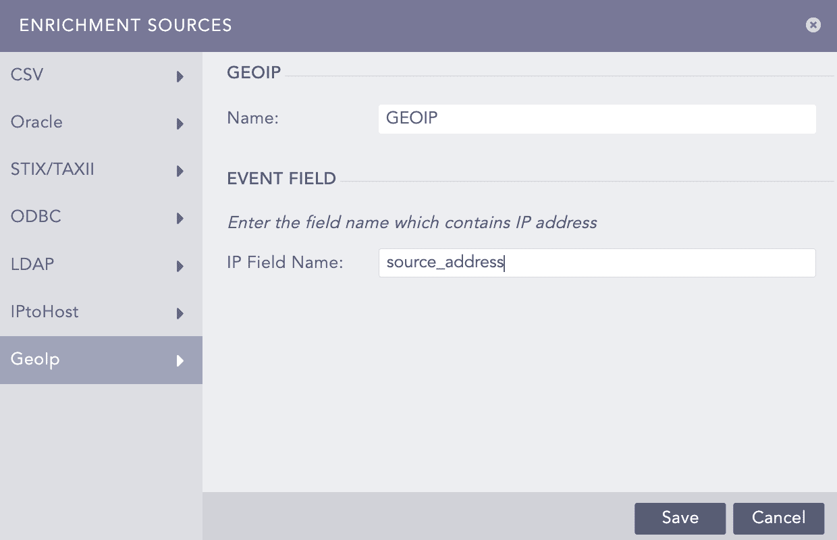Close the Enrichment Sources dialog
837x540 pixels.
tap(813, 25)
